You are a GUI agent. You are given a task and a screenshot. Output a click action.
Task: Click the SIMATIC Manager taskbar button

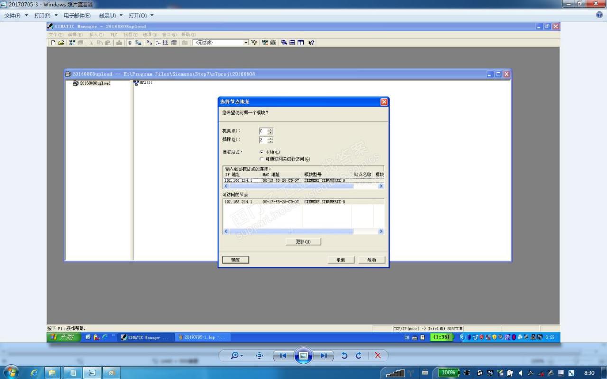(x=145, y=337)
